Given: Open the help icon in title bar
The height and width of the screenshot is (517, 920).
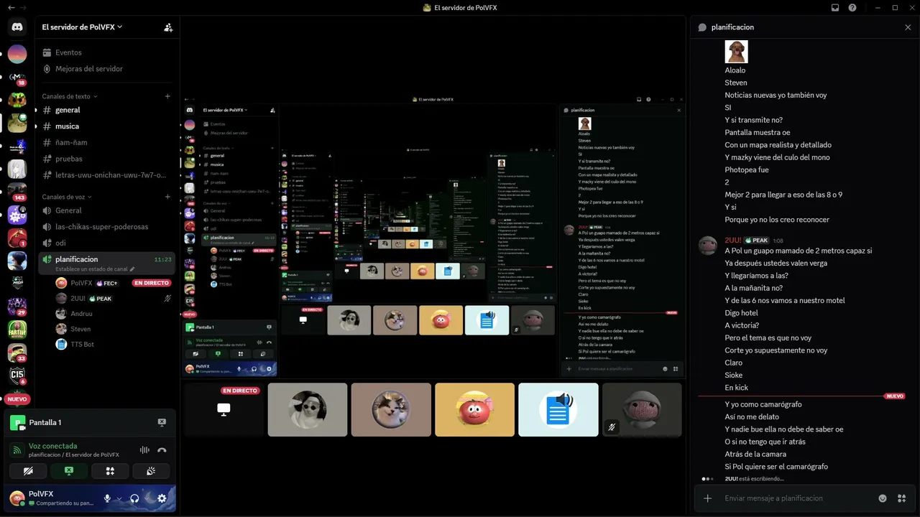Looking at the screenshot, I should pyautogui.click(x=852, y=8).
